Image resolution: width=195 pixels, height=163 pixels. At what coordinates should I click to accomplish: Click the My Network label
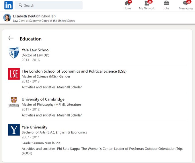pyautogui.click(x=147, y=8)
